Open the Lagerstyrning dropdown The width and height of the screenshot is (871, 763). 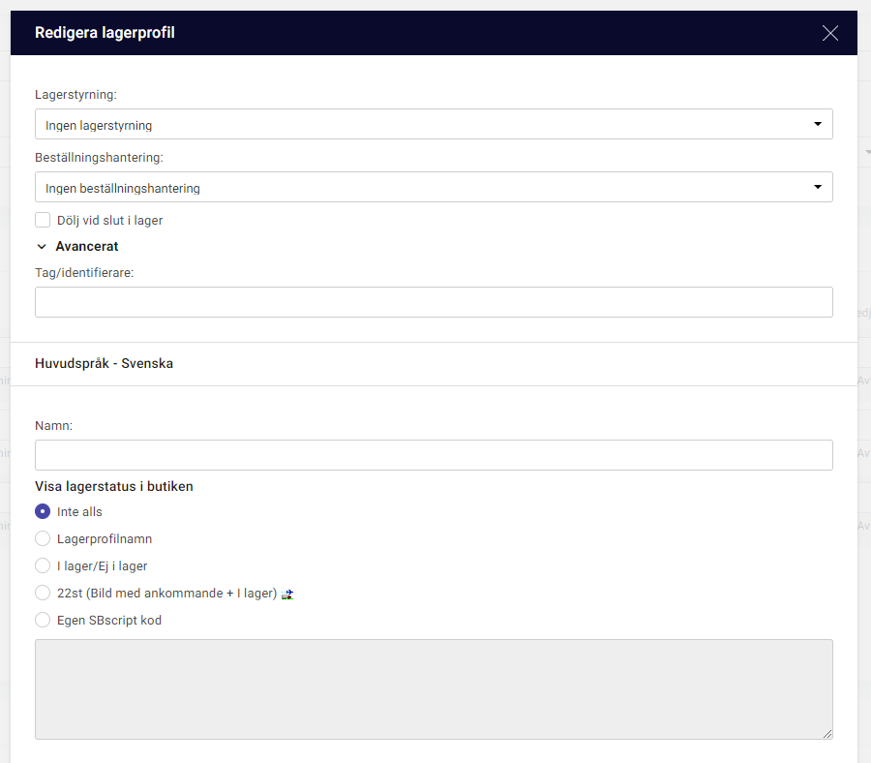(434, 124)
